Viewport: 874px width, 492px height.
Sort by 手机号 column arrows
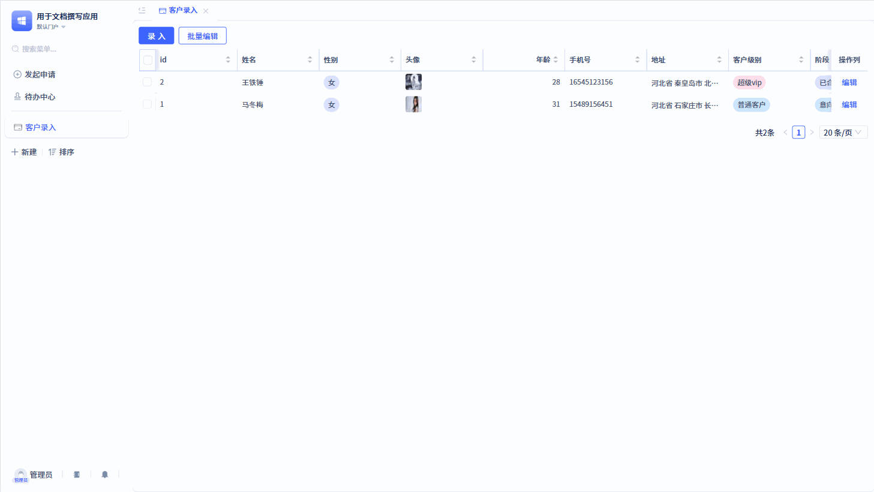(638, 59)
